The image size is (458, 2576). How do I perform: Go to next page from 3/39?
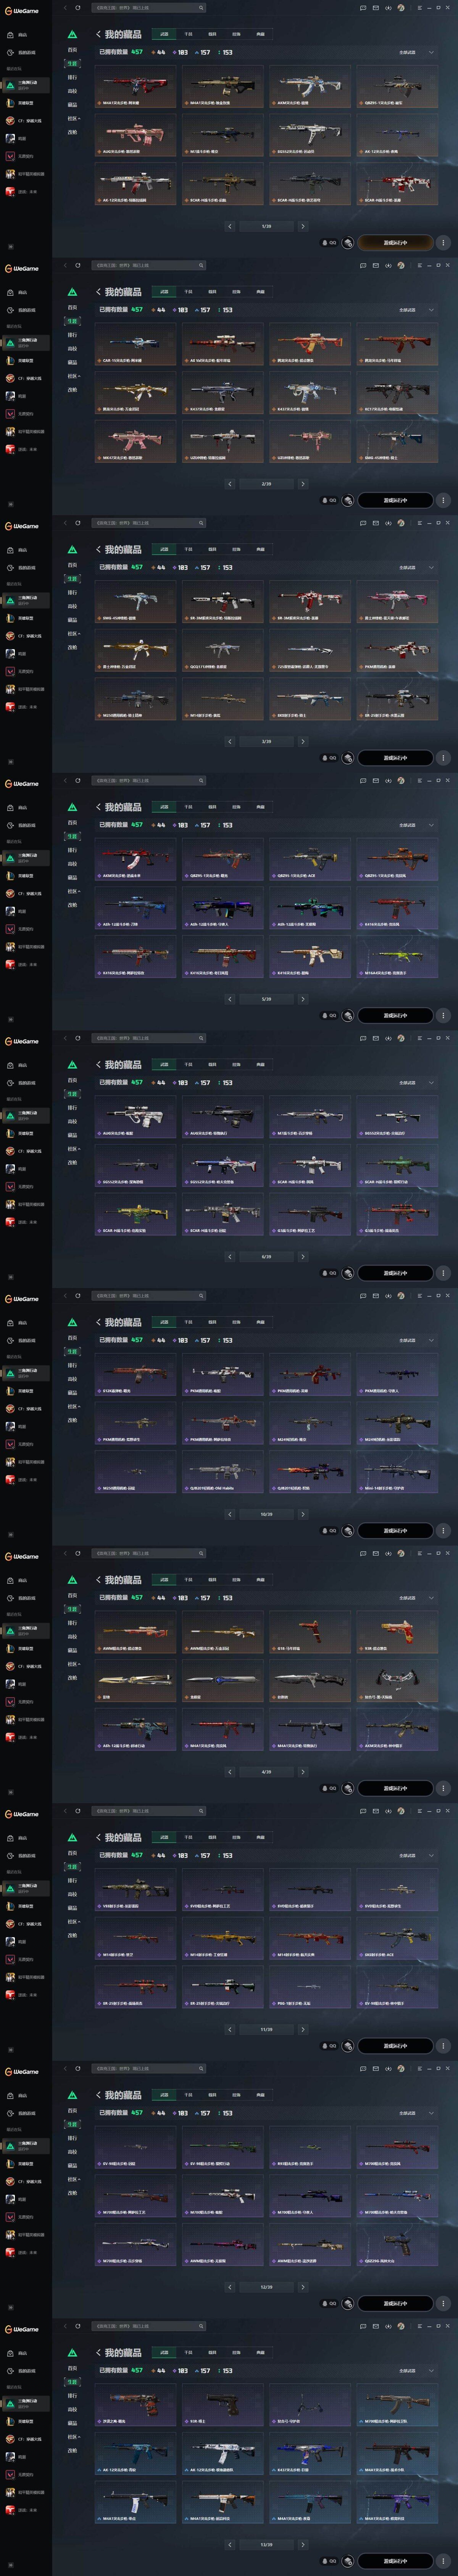click(x=303, y=741)
